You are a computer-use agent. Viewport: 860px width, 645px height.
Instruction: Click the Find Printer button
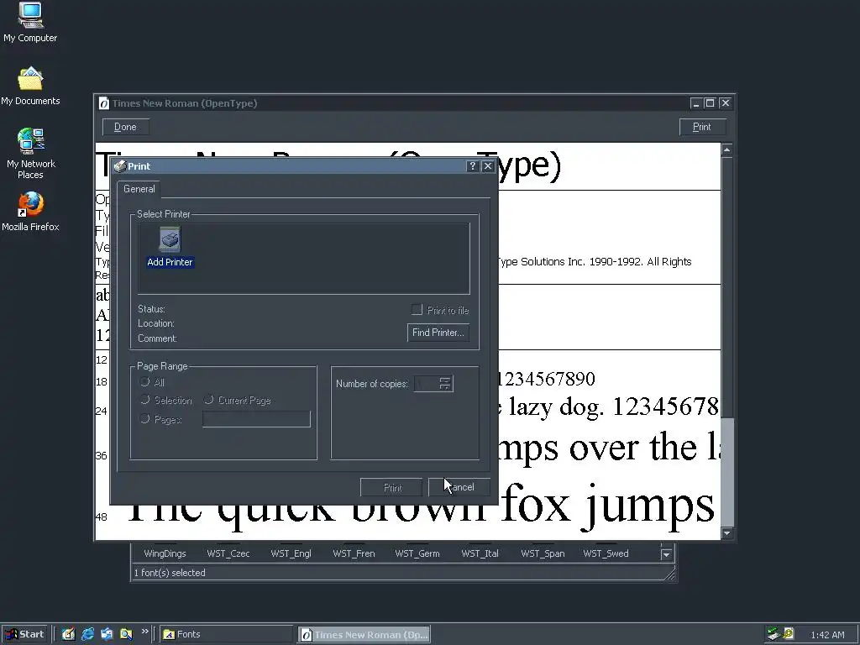pos(438,333)
